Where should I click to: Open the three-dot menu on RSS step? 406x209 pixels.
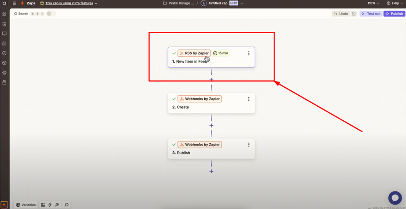click(x=249, y=53)
